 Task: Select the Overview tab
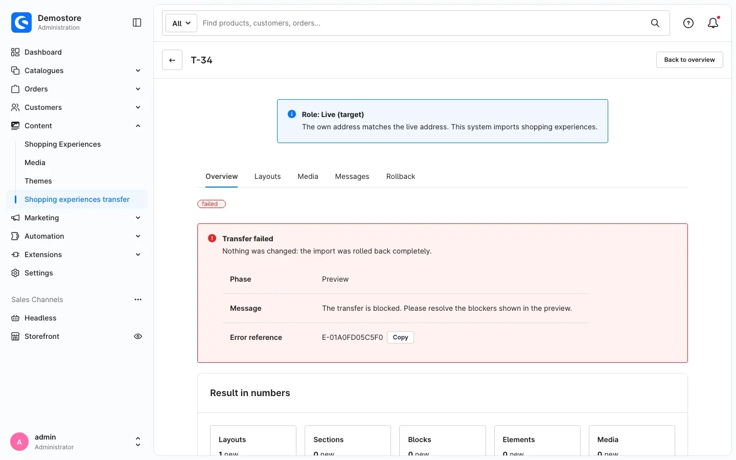pos(222,176)
